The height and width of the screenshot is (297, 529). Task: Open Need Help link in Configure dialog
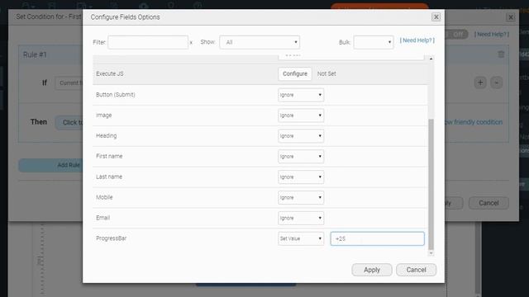point(417,40)
